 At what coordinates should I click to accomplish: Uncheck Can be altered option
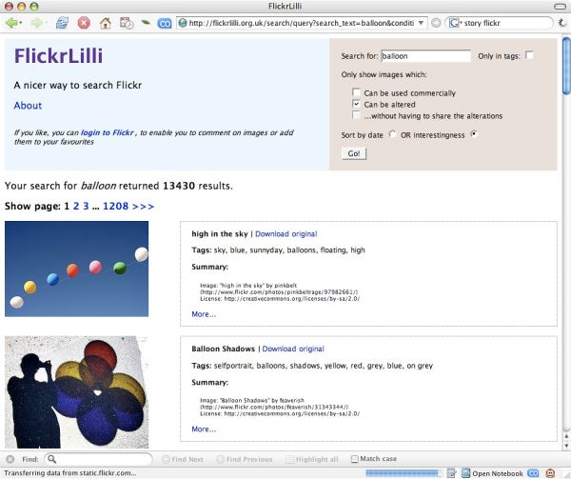coord(356,104)
